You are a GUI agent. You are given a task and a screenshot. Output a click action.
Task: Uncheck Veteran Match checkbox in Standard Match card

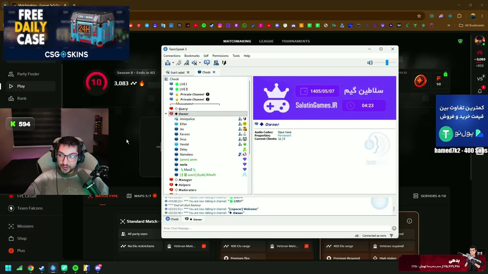point(204,246)
